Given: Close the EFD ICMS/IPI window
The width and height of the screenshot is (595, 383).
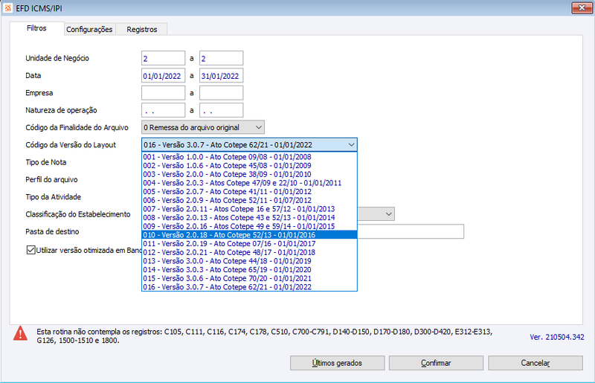Looking at the screenshot, I should click(582, 7).
